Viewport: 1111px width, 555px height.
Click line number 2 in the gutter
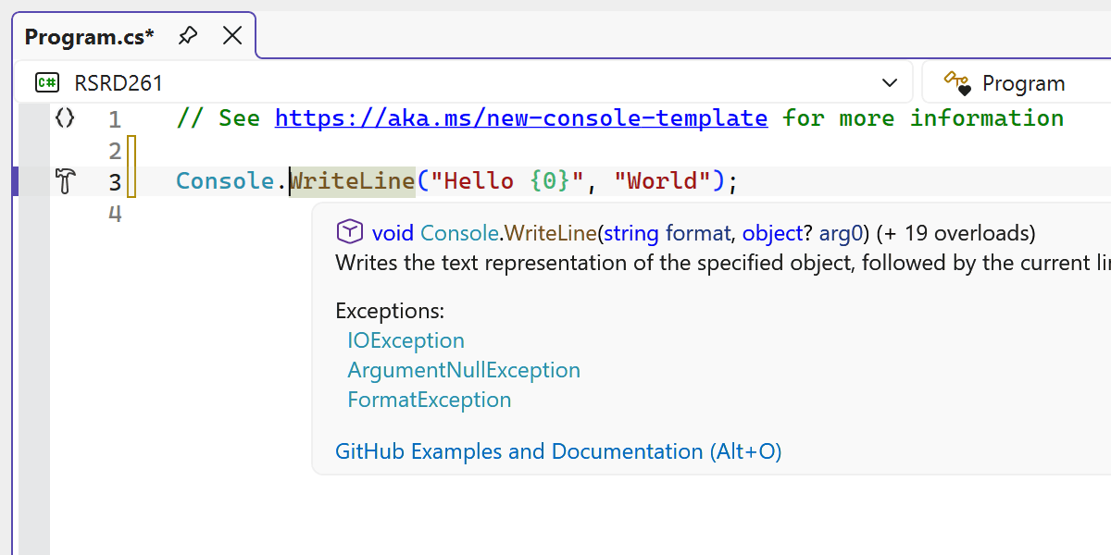pyautogui.click(x=114, y=150)
